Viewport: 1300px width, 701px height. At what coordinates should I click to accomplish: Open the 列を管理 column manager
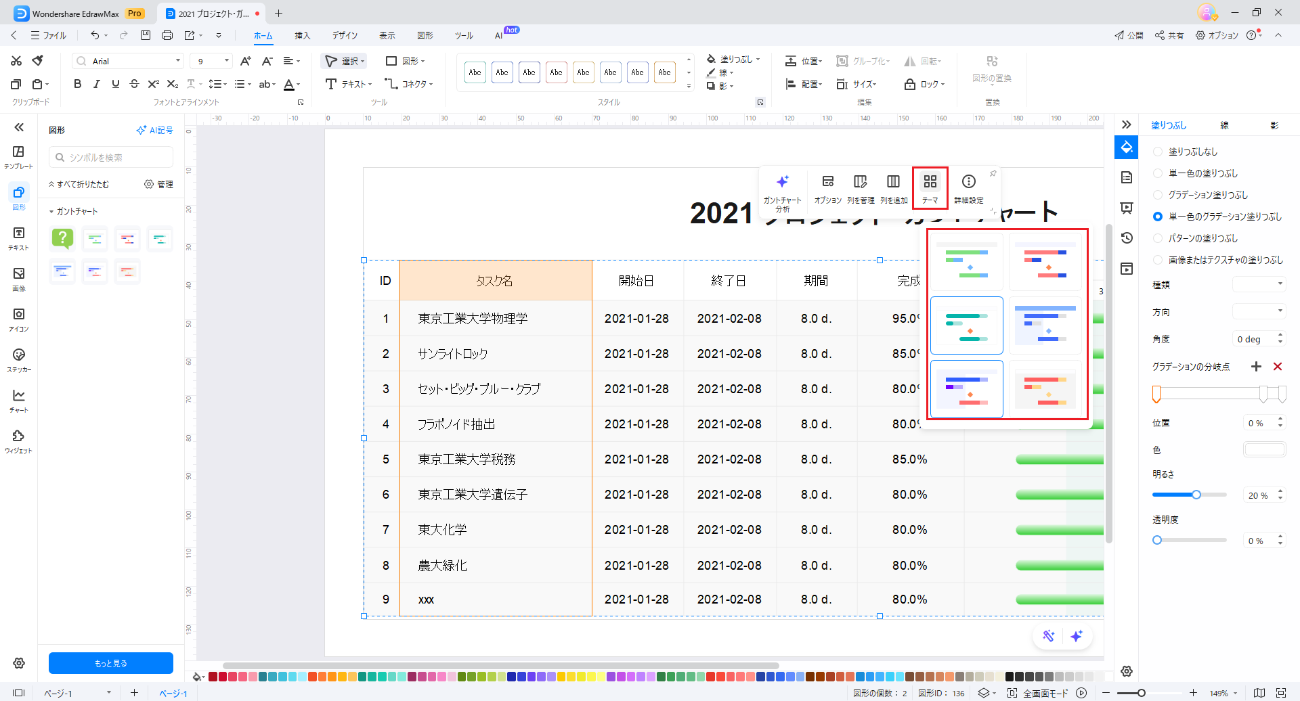(860, 188)
